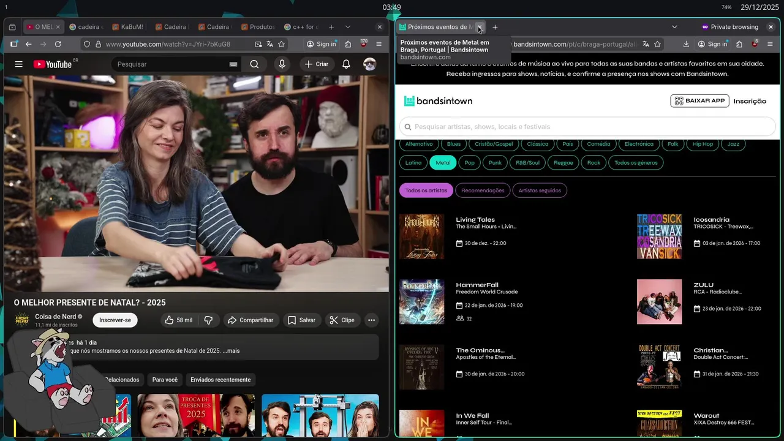
Task: Click Sign in in the YouTube window
Action: pos(322,44)
